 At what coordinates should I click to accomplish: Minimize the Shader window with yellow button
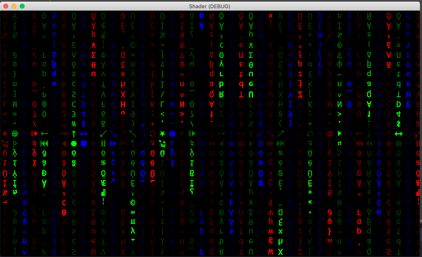(x=14, y=6)
